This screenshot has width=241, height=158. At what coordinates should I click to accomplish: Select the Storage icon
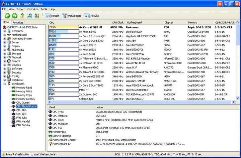tap(9, 53)
